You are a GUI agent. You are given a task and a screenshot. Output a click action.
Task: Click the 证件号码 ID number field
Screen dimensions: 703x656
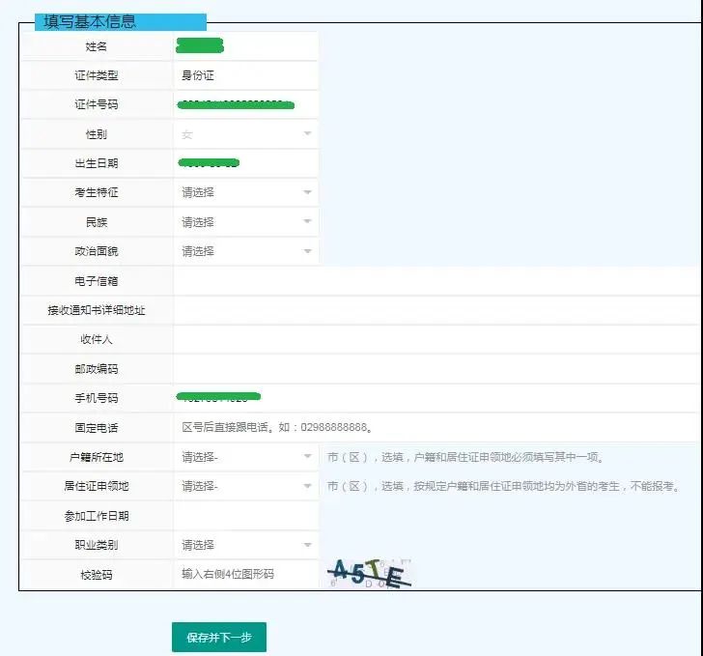(x=245, y=104)
